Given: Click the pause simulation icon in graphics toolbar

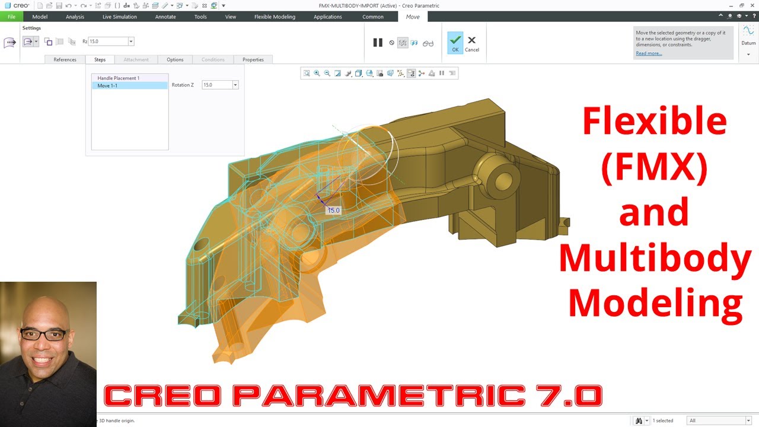Looking at the screenshot, I should click(x=442, y=74).
